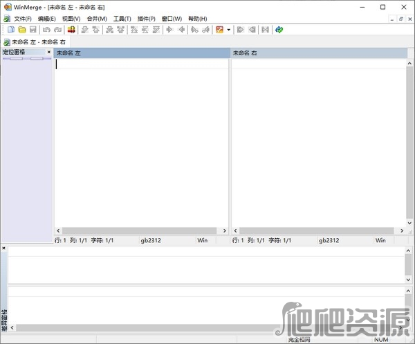Close the 差异窗格 diff pane
The width and height of the screenshot is (415, 344).
[3, 248]
